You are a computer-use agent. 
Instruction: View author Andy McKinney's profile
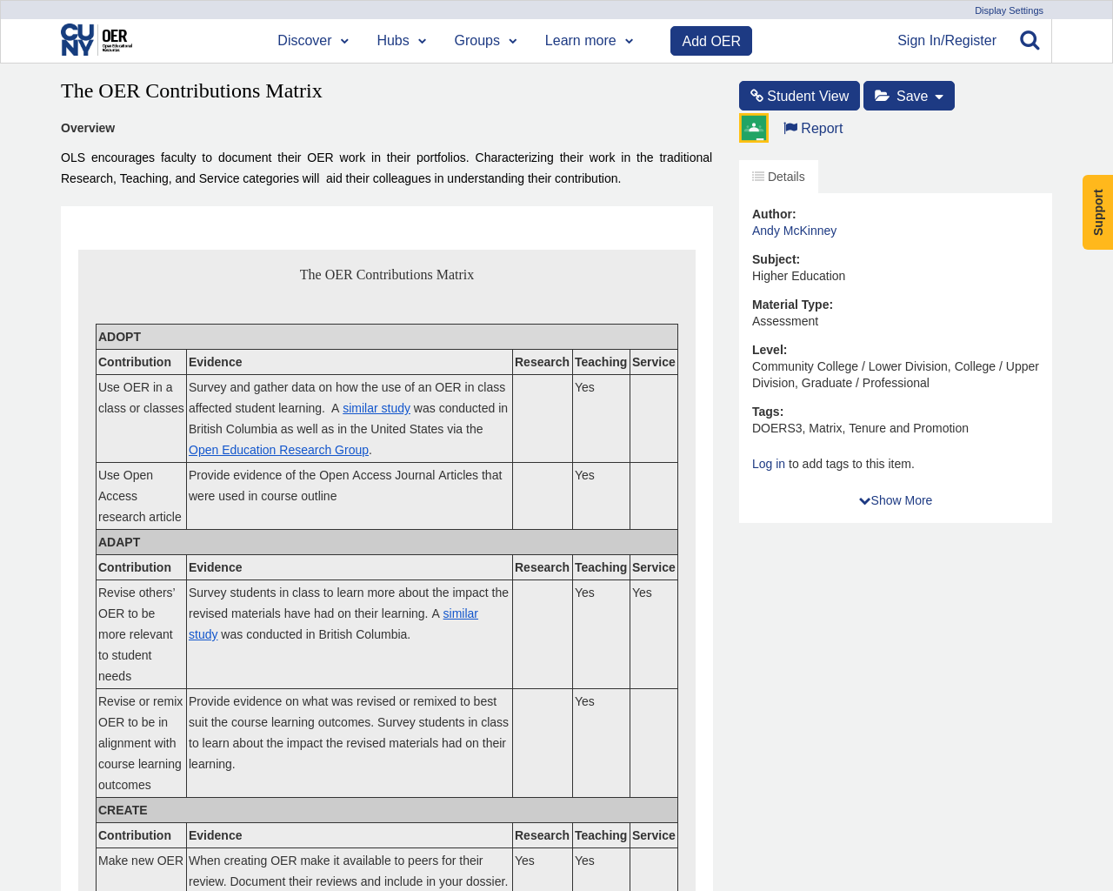click(794, 230)
